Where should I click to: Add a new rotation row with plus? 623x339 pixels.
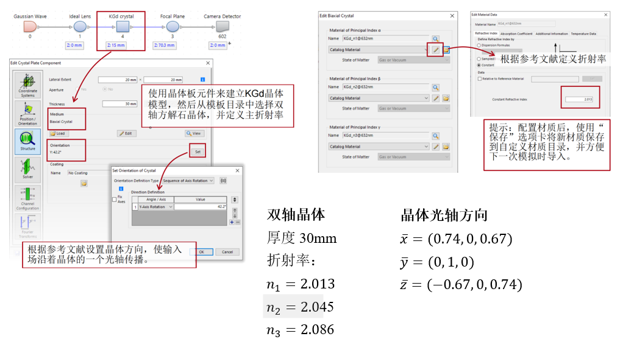point(232,222)
